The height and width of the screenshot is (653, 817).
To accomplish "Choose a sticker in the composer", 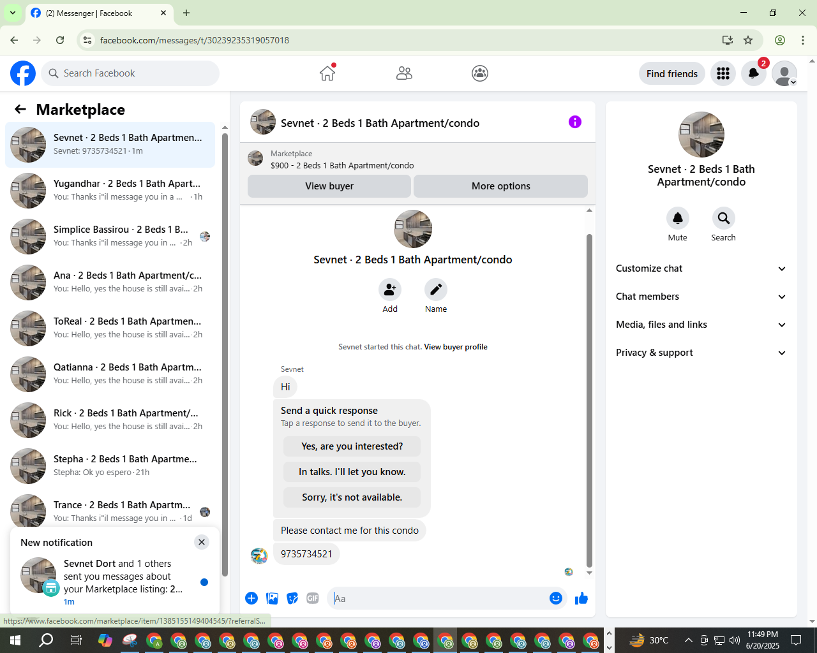I will [x=292, y=598].
